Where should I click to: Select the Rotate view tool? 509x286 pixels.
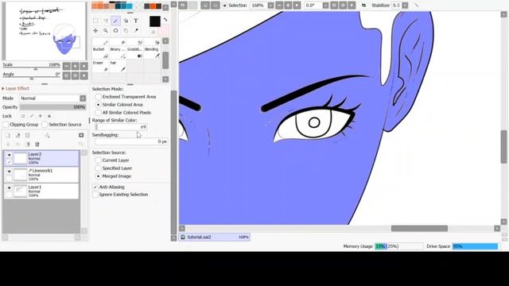coord(115,30)
